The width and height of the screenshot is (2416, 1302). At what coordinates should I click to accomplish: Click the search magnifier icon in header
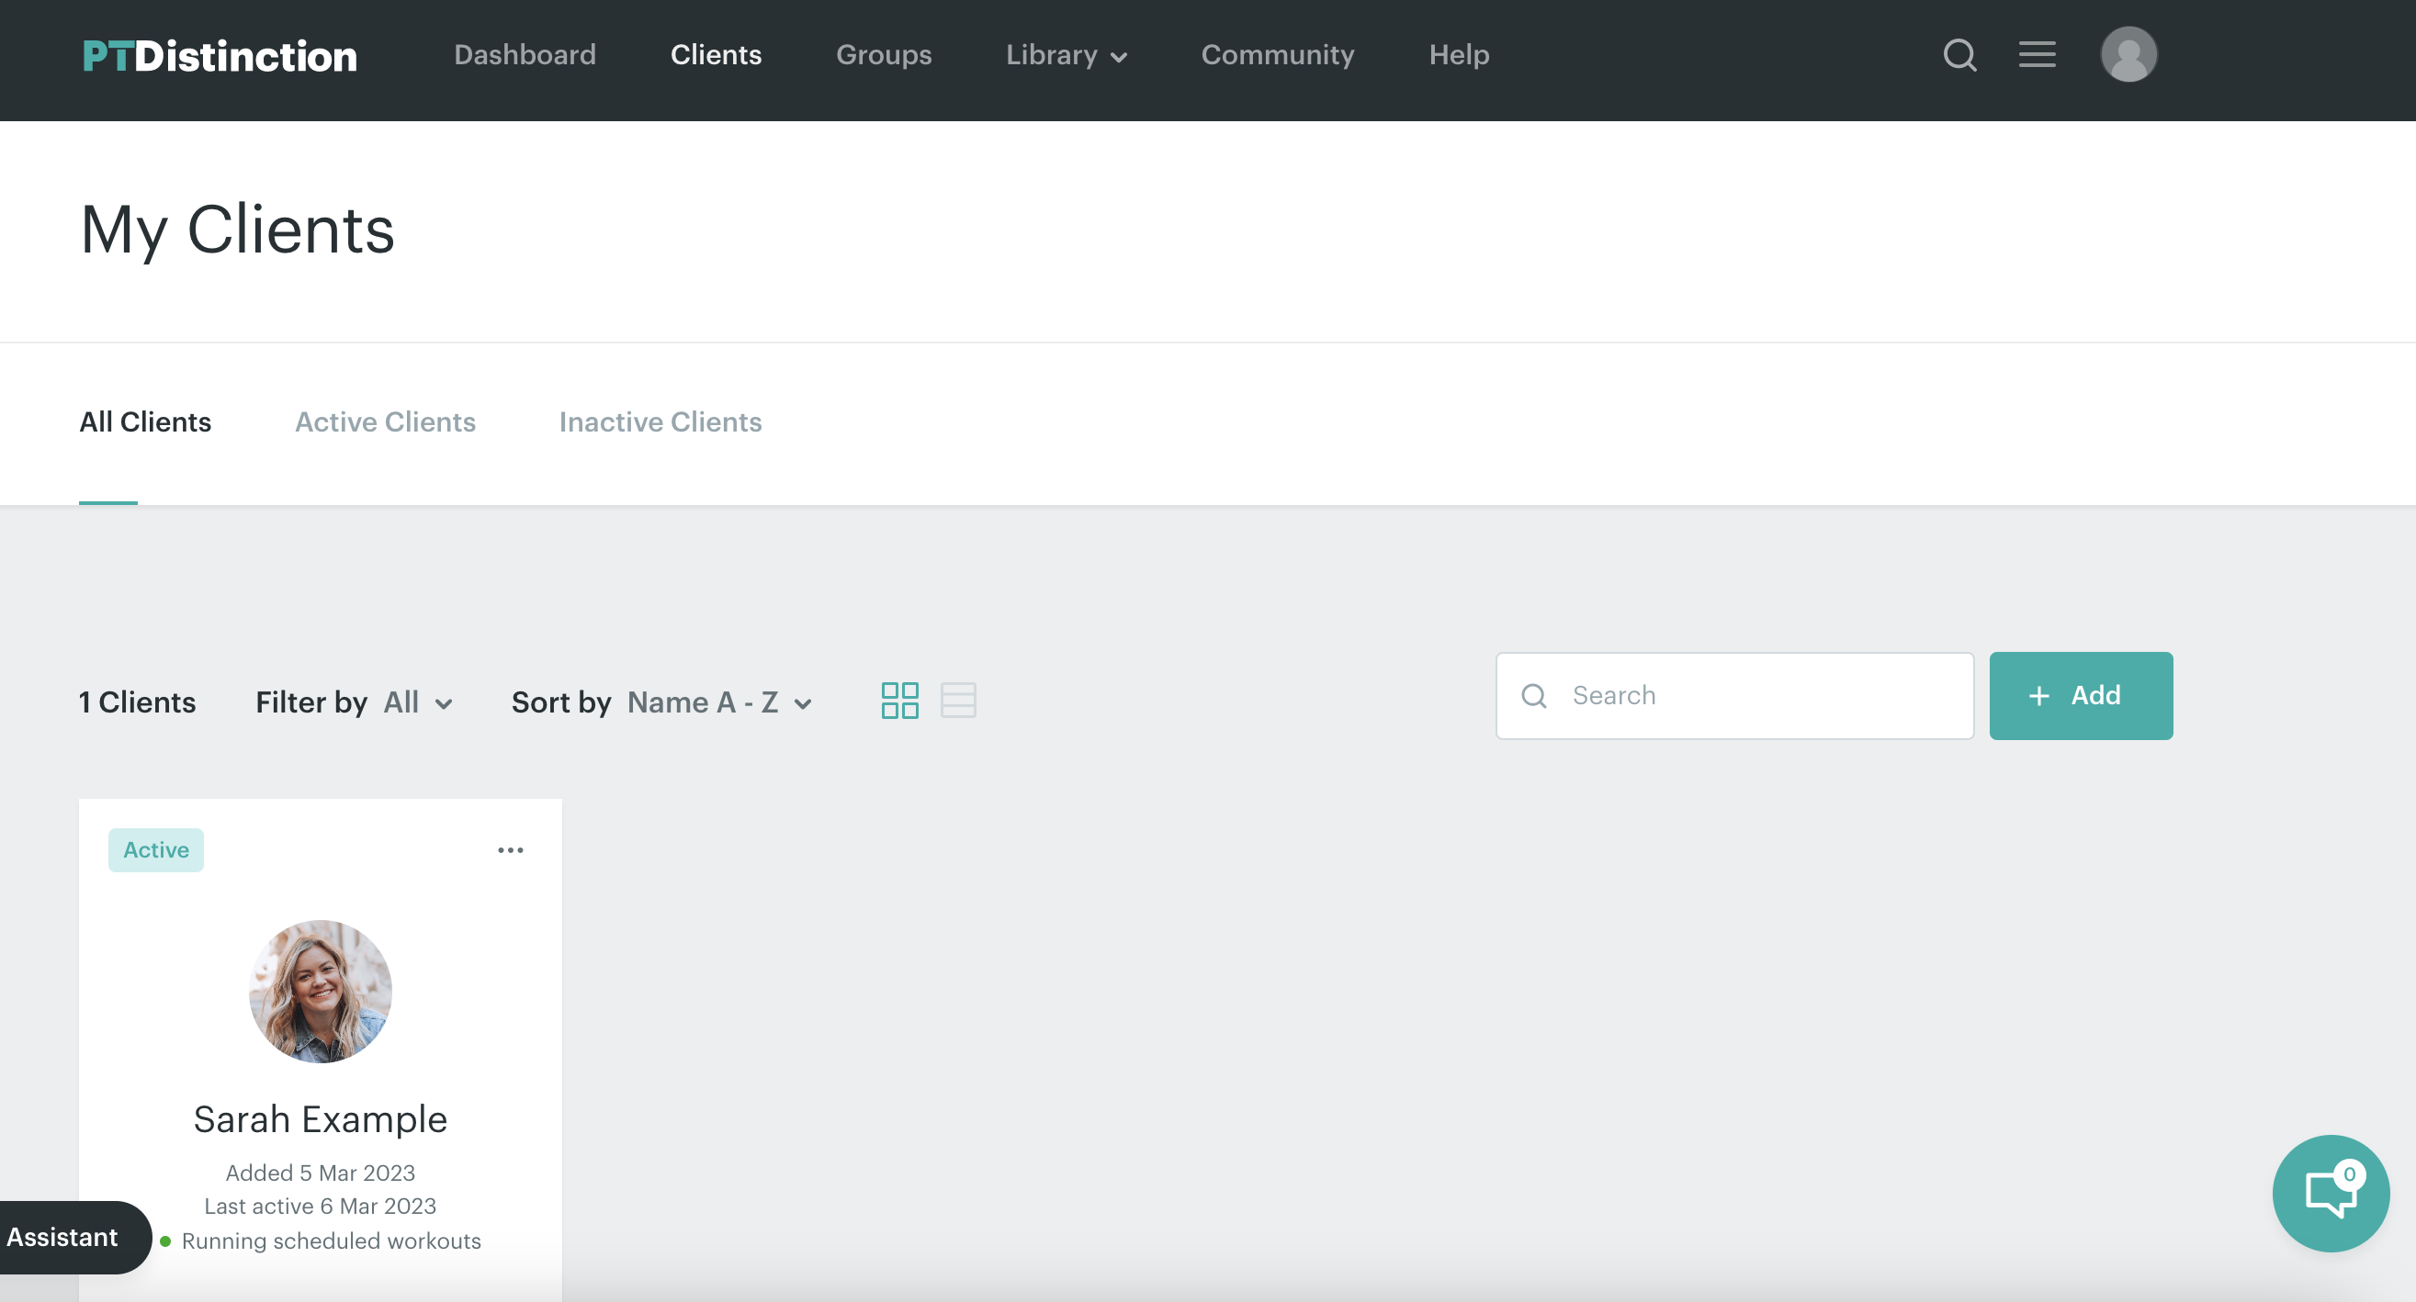tap(1959, 55)
